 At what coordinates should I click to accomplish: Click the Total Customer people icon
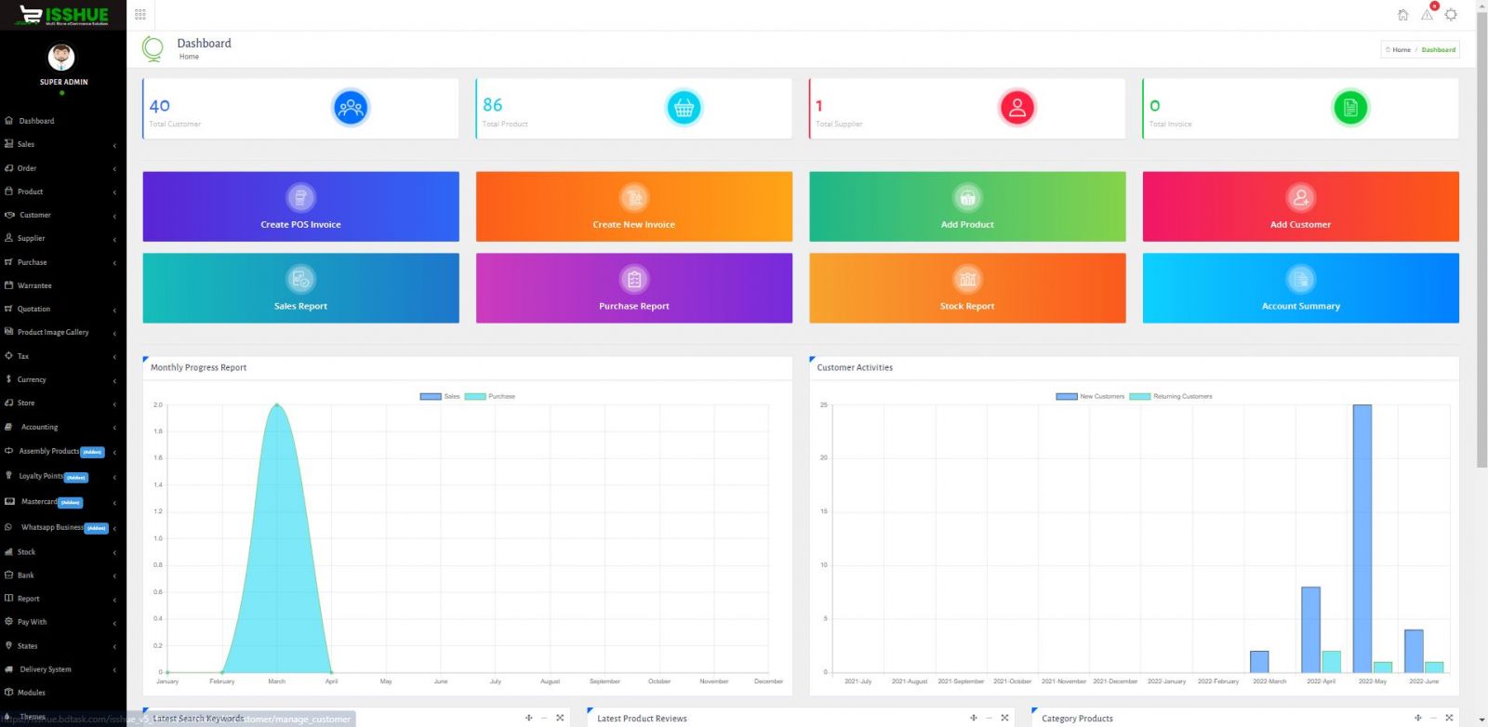coord(351,108)
